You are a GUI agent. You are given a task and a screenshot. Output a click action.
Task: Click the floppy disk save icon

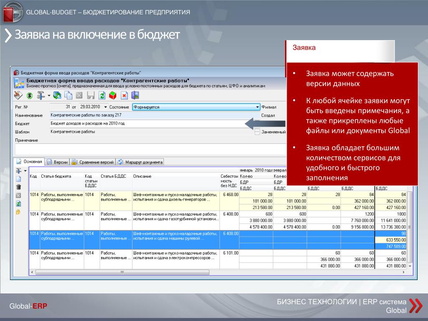91,95
